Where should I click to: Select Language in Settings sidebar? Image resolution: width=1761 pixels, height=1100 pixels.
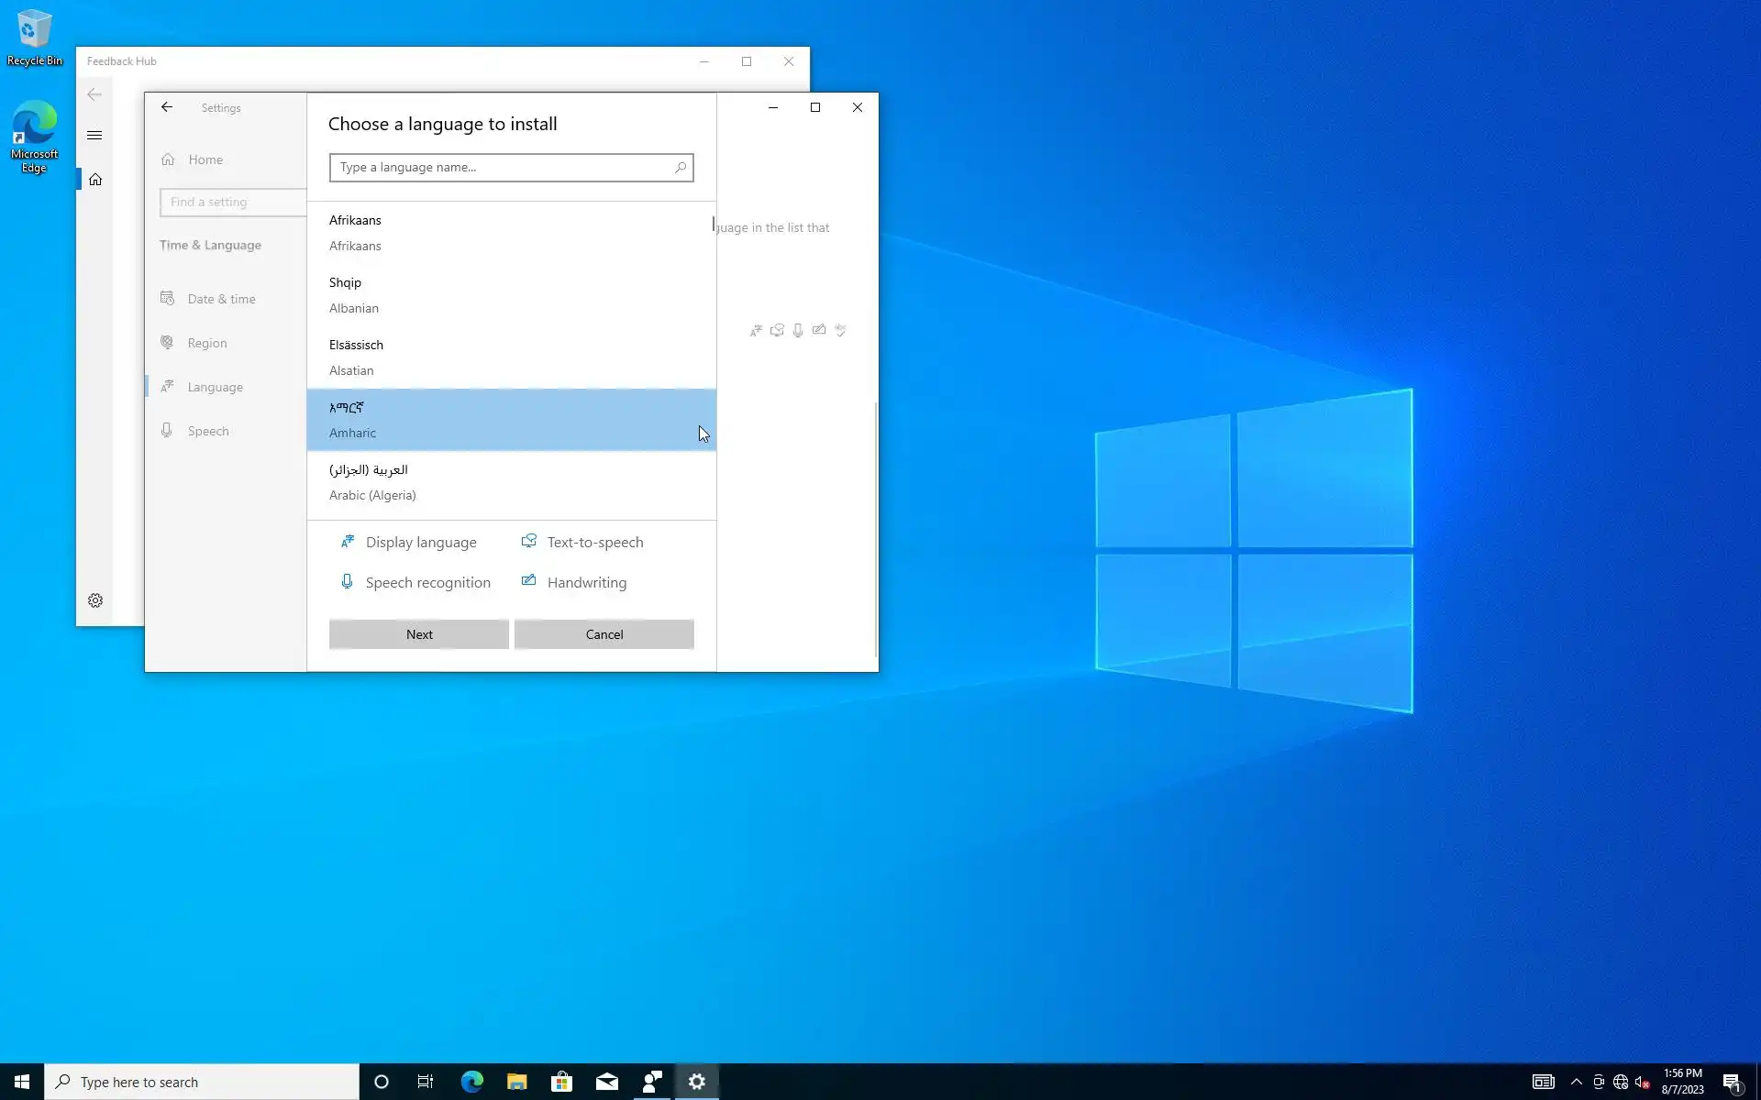(215, 387)
